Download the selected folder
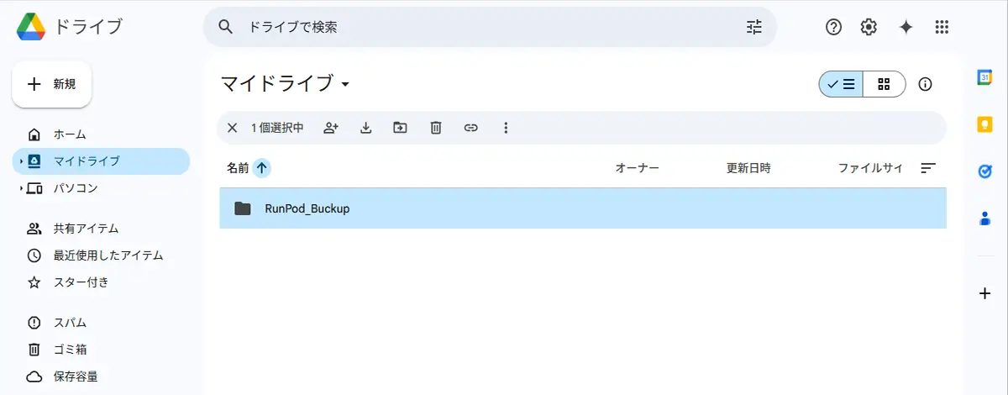This screenshot has width=1008, height=395. (365, 128)
